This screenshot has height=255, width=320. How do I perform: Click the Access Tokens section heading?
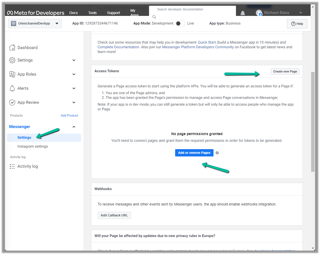[x=107, y=71]
